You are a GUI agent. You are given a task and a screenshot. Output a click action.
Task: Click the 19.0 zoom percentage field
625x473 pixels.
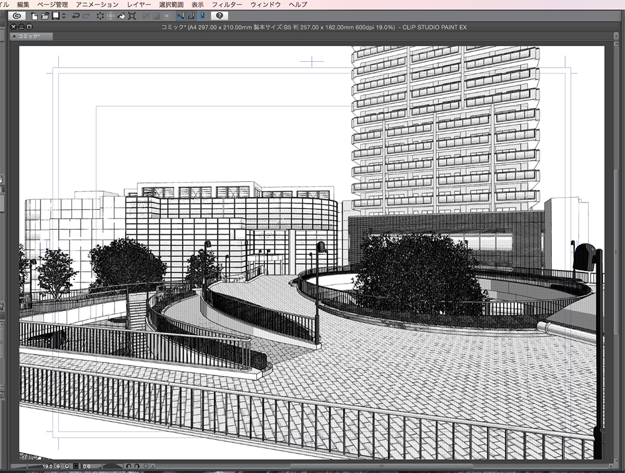point(47,466)
